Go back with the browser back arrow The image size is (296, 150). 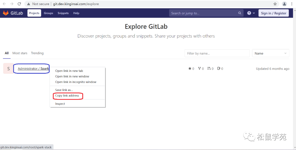(4, 4)
